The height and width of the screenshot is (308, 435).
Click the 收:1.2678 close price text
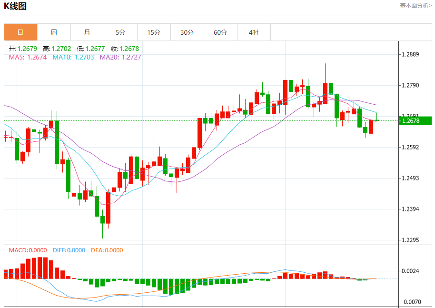pyautogui.click(x=125, y=49)
